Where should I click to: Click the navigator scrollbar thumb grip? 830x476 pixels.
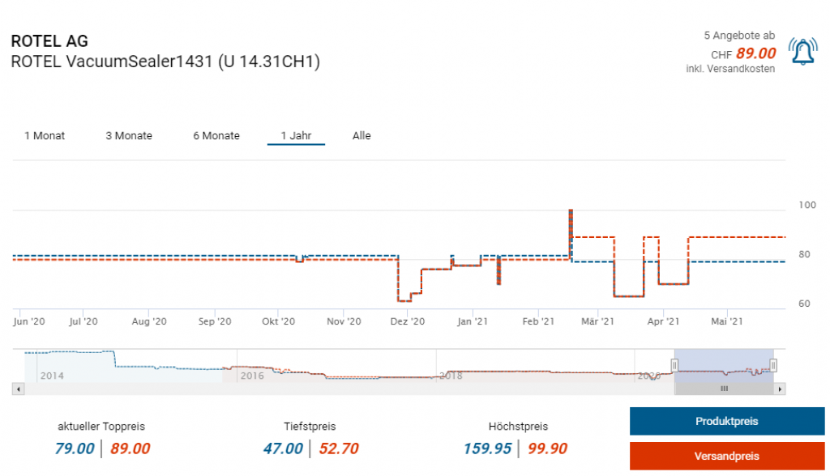(724, 389)
